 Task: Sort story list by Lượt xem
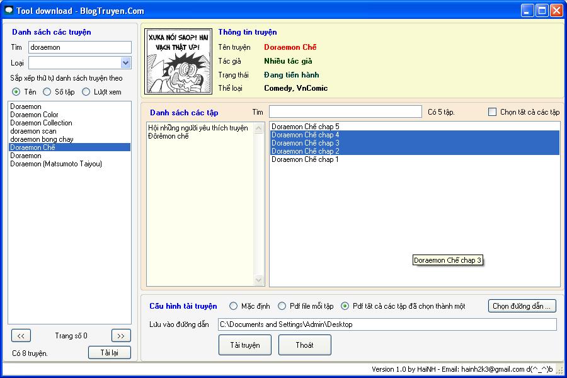click(x=86, y=92)
